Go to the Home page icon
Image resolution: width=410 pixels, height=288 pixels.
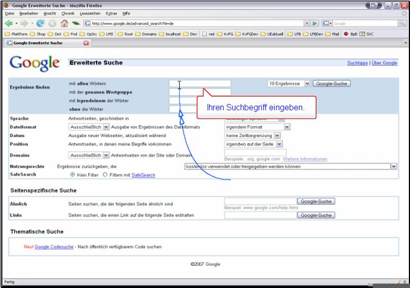coord(64,24)
